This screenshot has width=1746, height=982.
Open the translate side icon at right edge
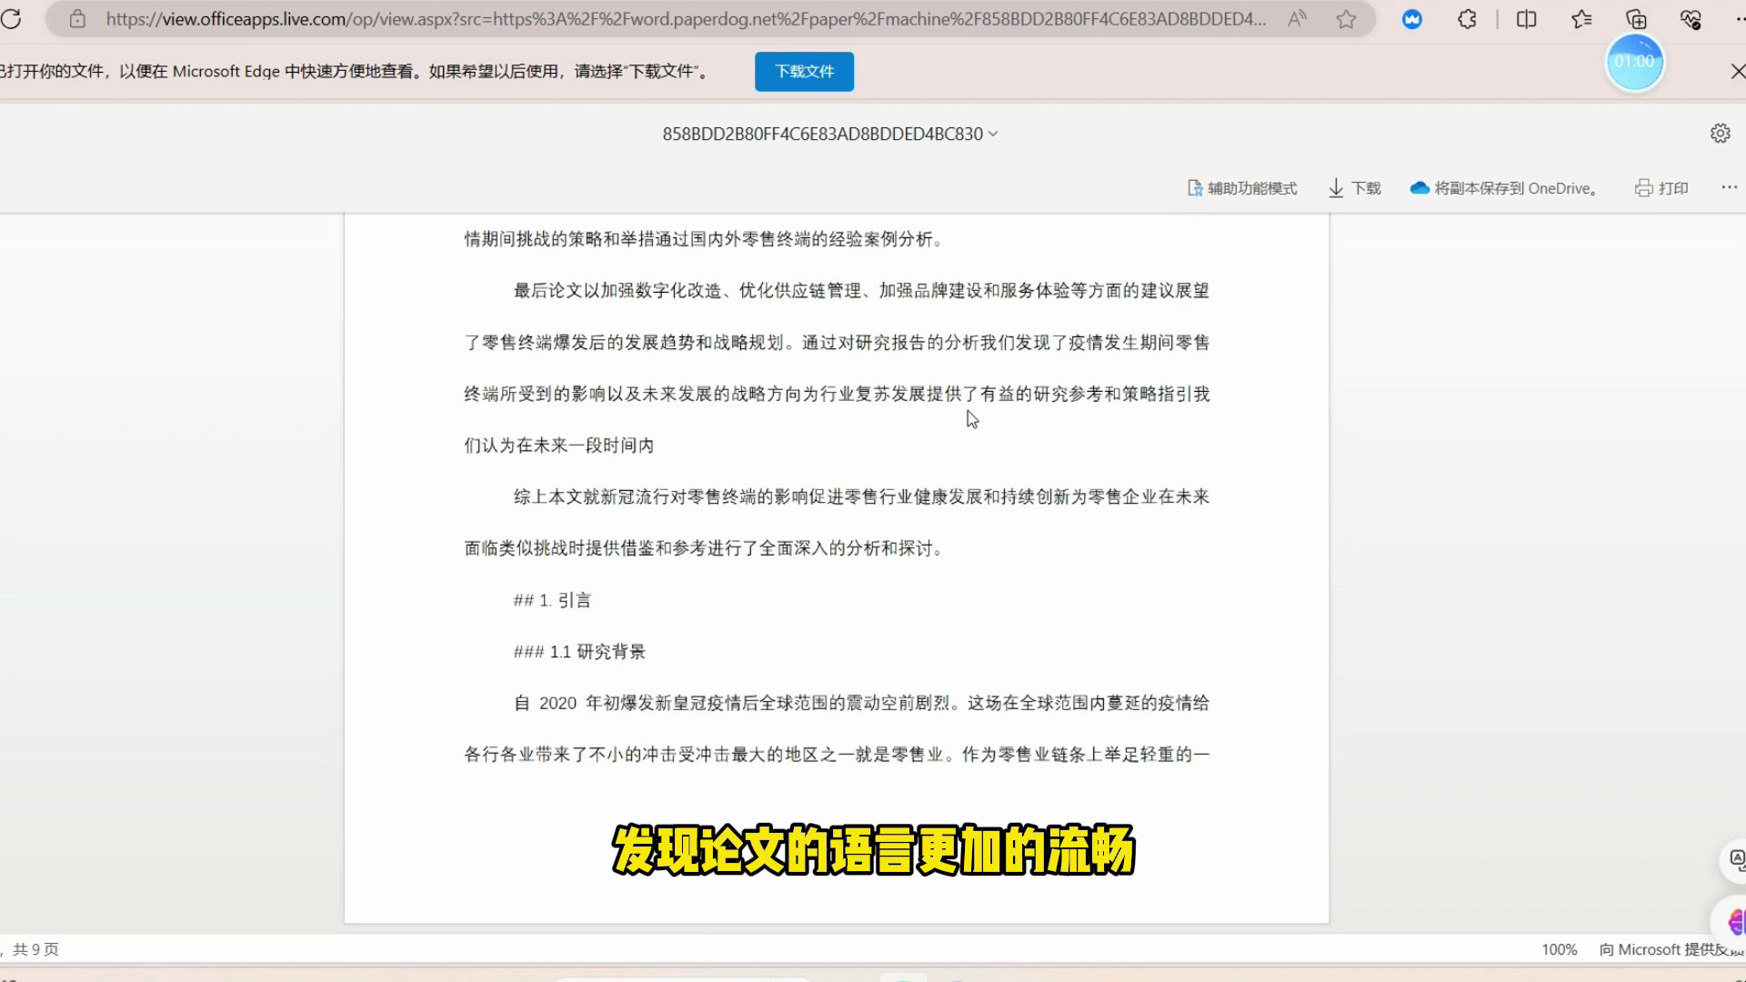click(x=1735, y=860)
